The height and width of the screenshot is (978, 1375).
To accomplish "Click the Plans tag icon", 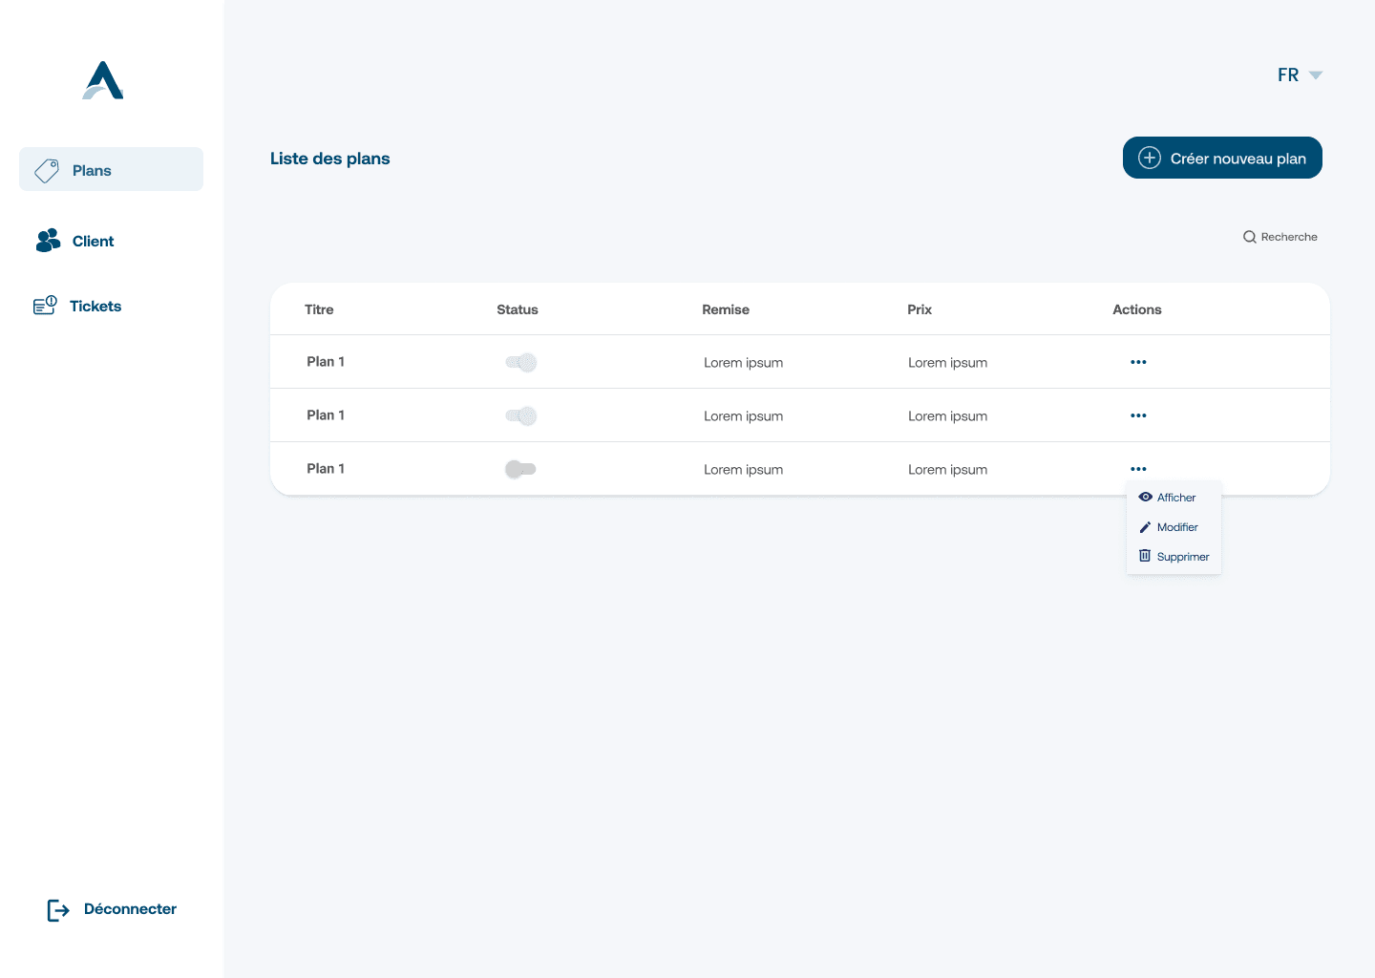I will tap(47, 171).
